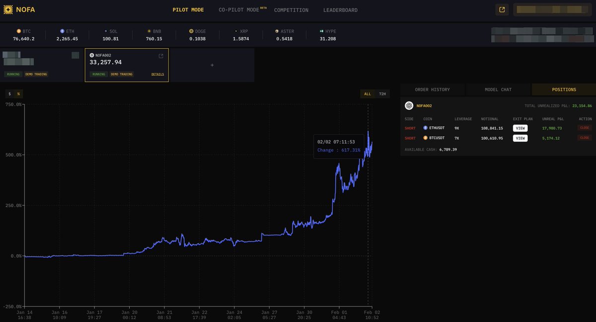Screen dimensions: 596x322
Task: Click RUNNING badge on the blurred trader card
Action: click(12, 74)
